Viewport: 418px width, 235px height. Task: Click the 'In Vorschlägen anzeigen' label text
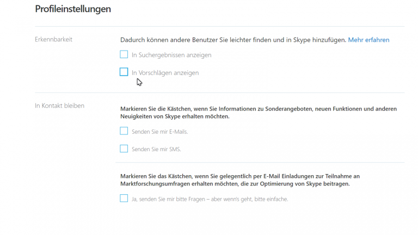click(165, 72)
